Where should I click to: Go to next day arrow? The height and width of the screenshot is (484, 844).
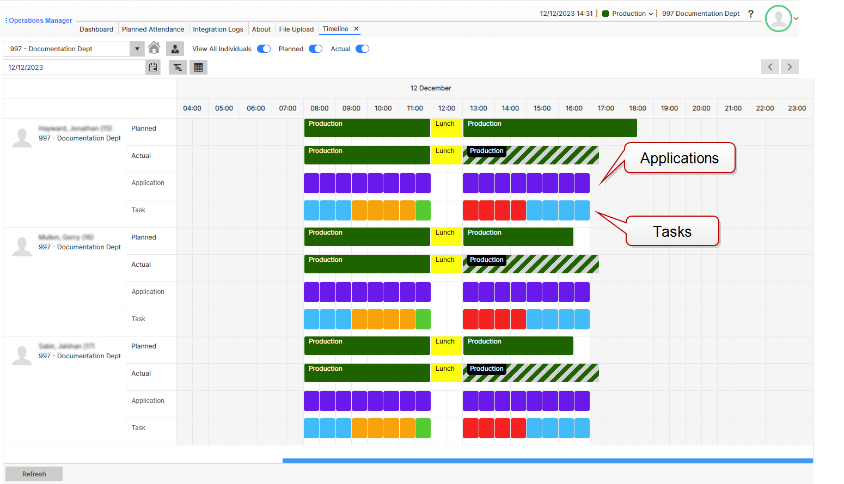(790, 67)
